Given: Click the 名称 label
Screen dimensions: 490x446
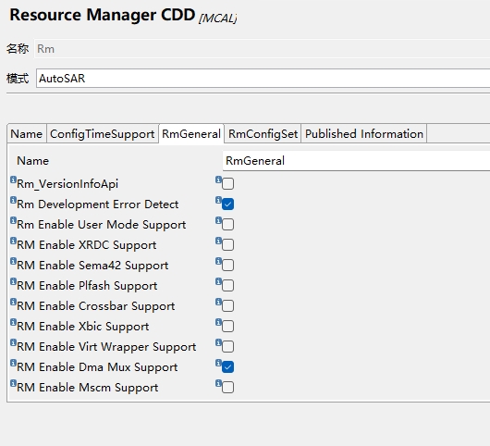Looking at the screenshot, I should point(18,49).
